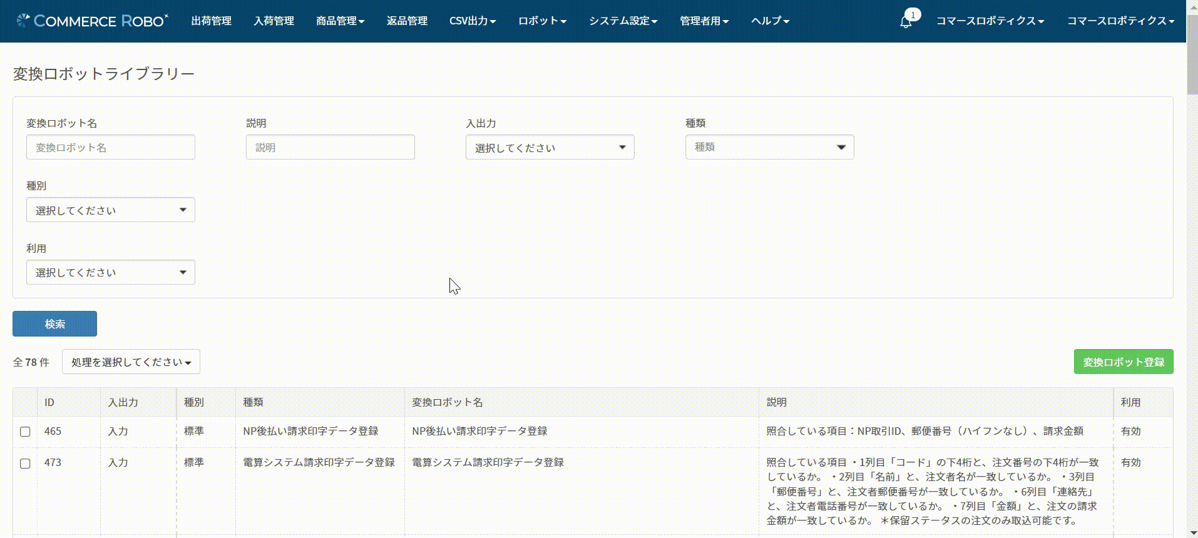Screen dimensions: 1198x538
Task: Focus the 変換ロボット名 input field
Action: tap(110, 147)
